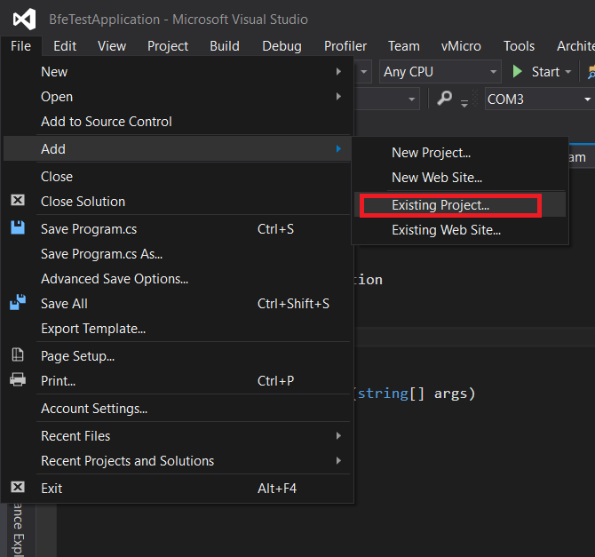
Task: Select New Web Site...
Action: click(460, 178)
